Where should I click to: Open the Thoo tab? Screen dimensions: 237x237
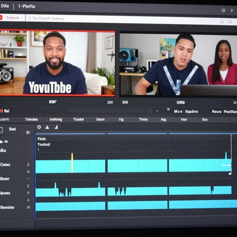pyautogui.click(x=143, y=120)
